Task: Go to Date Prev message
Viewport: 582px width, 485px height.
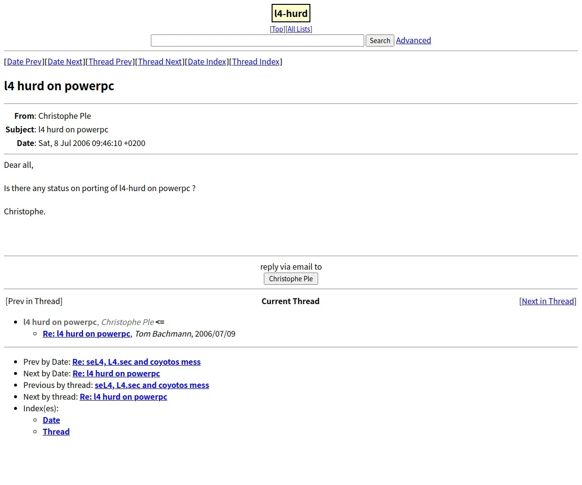Action: coord(24,62)
